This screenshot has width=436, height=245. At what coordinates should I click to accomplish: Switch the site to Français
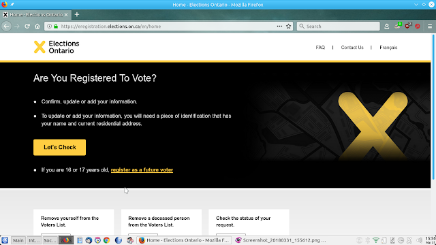tap(388, 48)
